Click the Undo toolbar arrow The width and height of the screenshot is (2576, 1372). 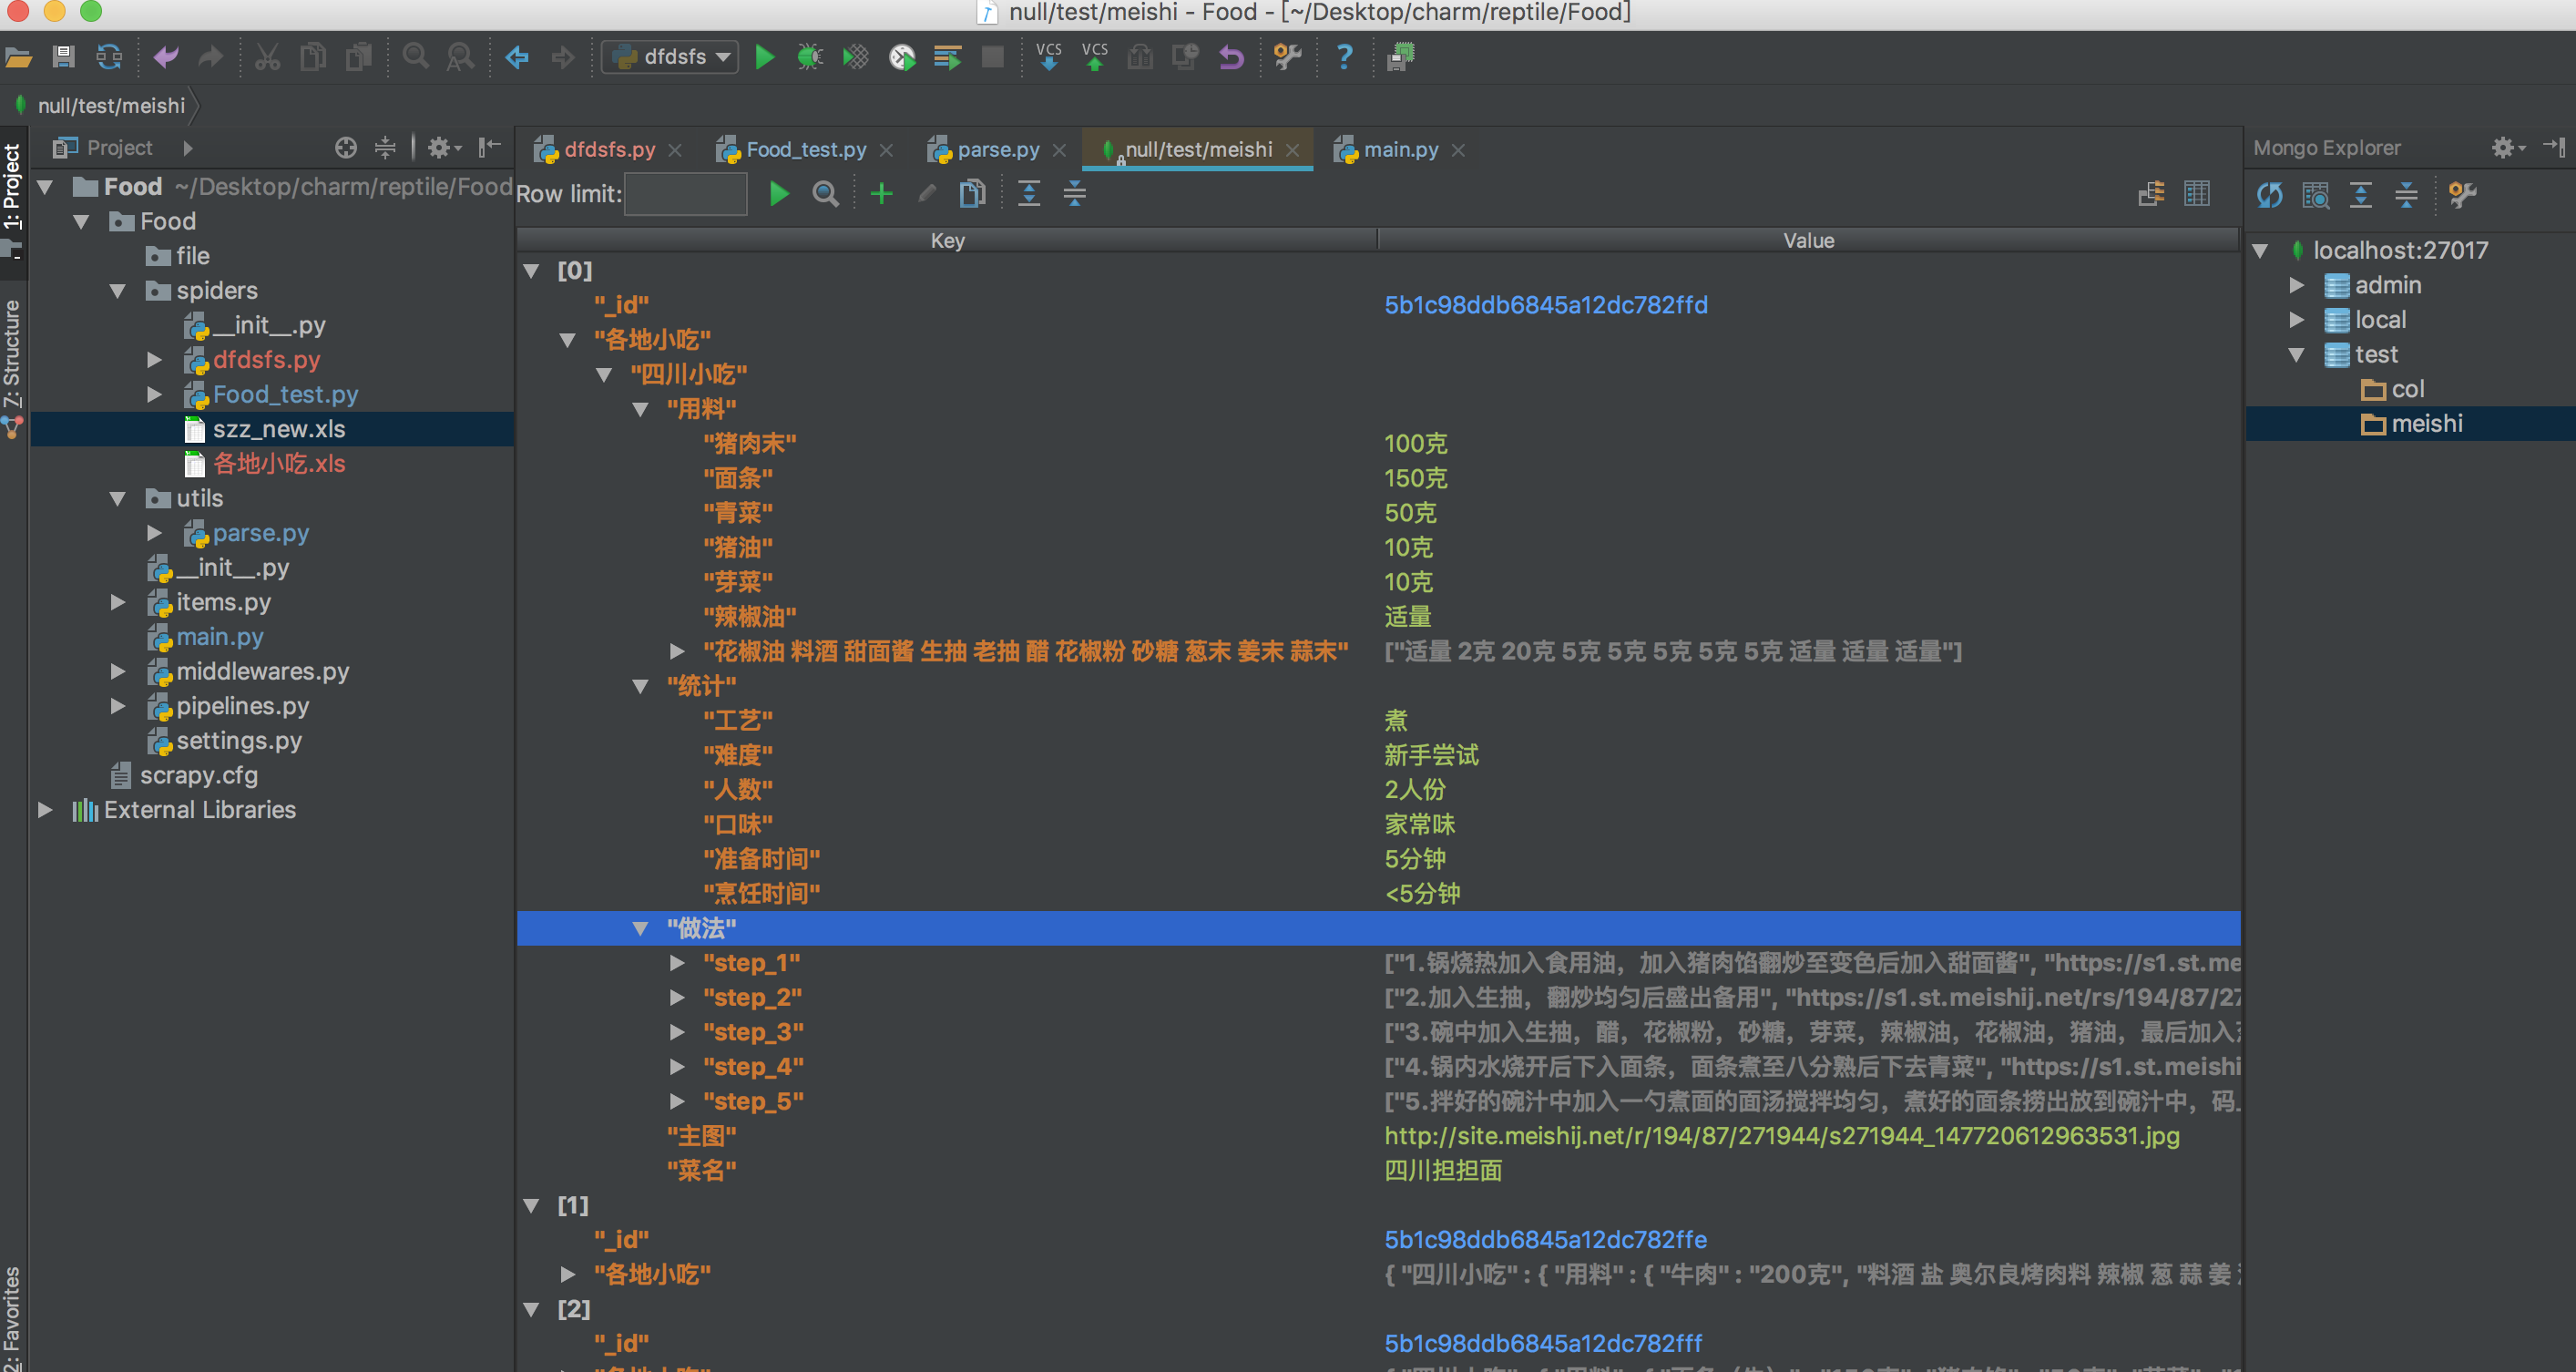pyautogui.click(x=165, y=57)
